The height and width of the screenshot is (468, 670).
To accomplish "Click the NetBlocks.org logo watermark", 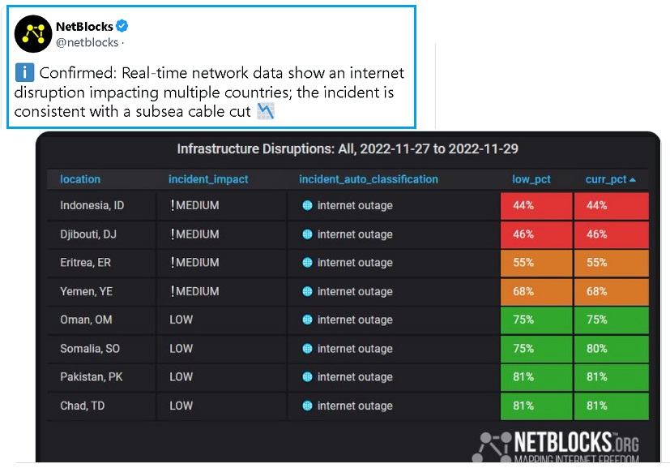I will coord(559,447).
